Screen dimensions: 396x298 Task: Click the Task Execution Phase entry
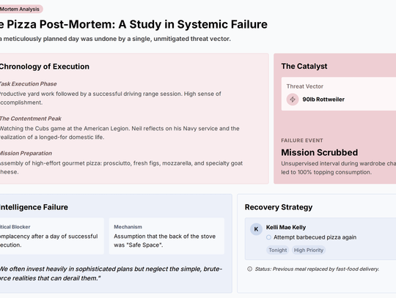point(110,93)
